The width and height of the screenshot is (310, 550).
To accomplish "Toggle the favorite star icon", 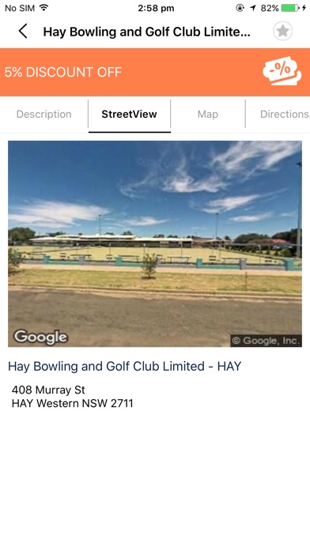I will click(282, 32).
